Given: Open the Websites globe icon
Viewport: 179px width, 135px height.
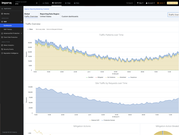Looking at the screenshot, I should point(2,13).
